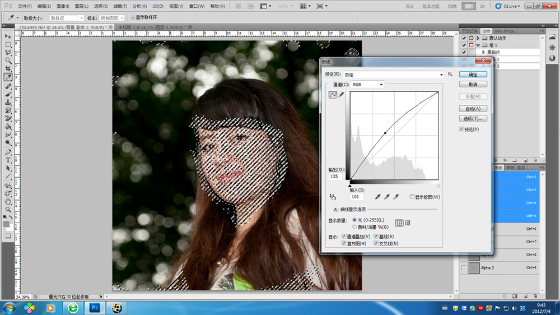Open the 通道 RGB channel dropdown

[367, 85]
